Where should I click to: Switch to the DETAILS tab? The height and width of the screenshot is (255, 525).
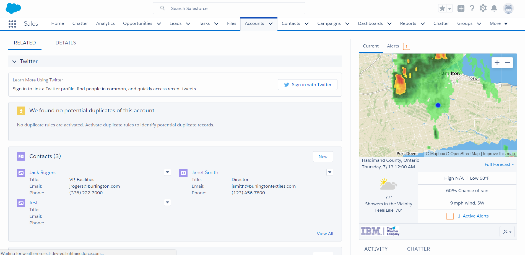pos(66,43)
